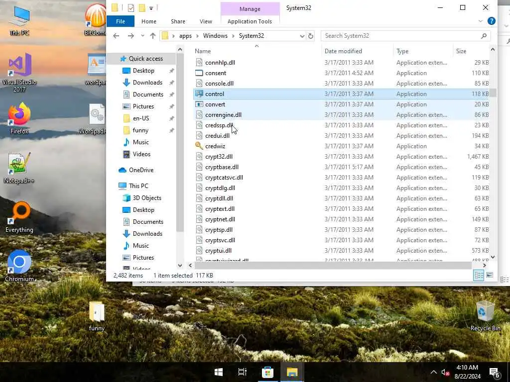
Task: Open This PC desktop icon
Action: point(19,20)
